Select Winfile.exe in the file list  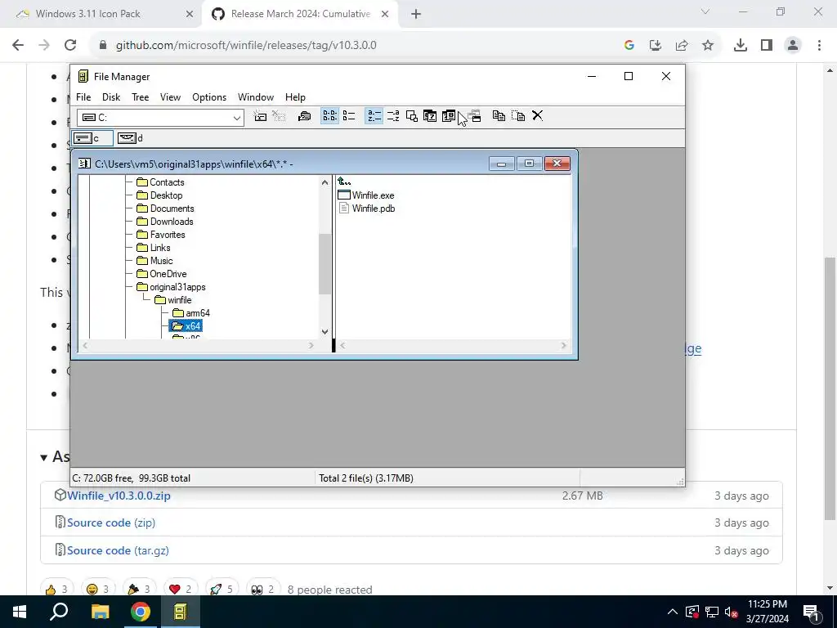(x=366, y=195)
